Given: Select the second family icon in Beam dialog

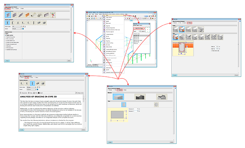Looking at the screenshot, I should point(182,29).
